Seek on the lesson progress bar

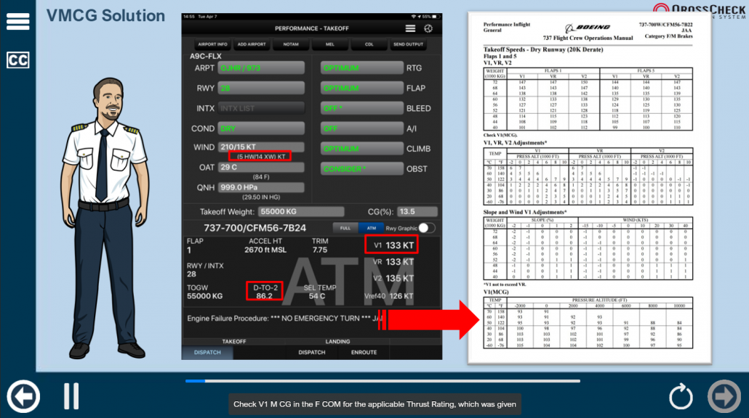click(x=382, y=381)
